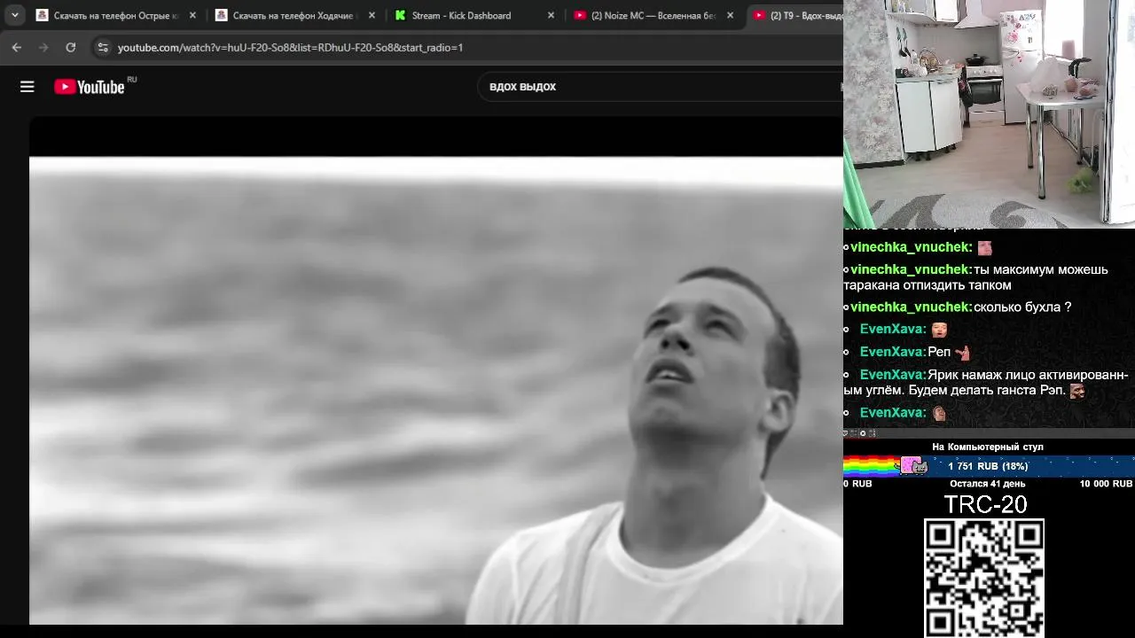Switch to the Ходячие download tab

295,15
